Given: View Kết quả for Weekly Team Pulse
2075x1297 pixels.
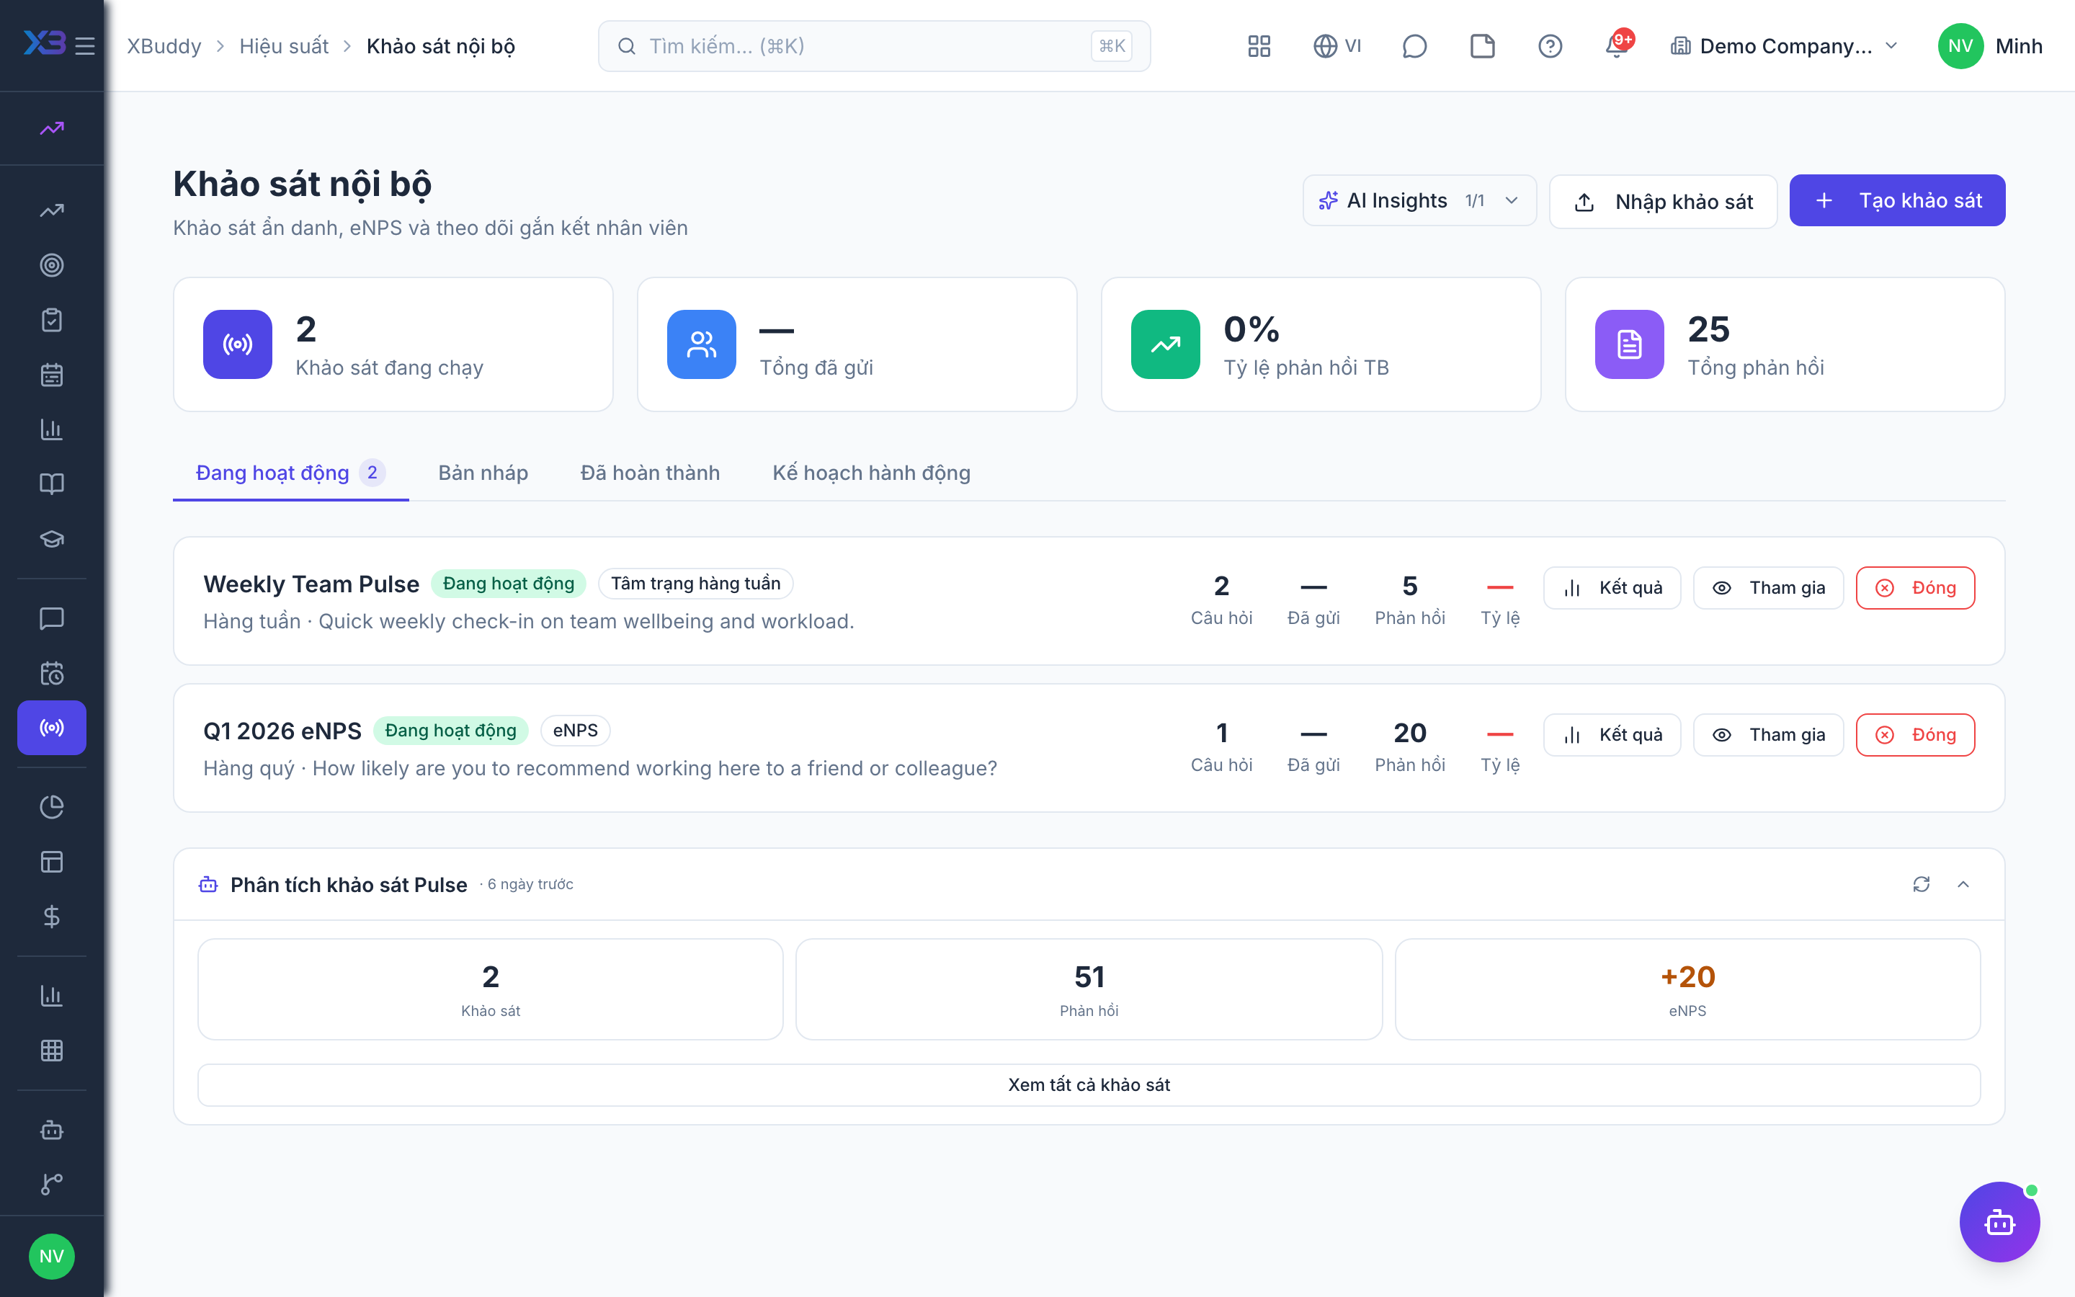Looking at the screenshot, I should (x=1612, y=587).
